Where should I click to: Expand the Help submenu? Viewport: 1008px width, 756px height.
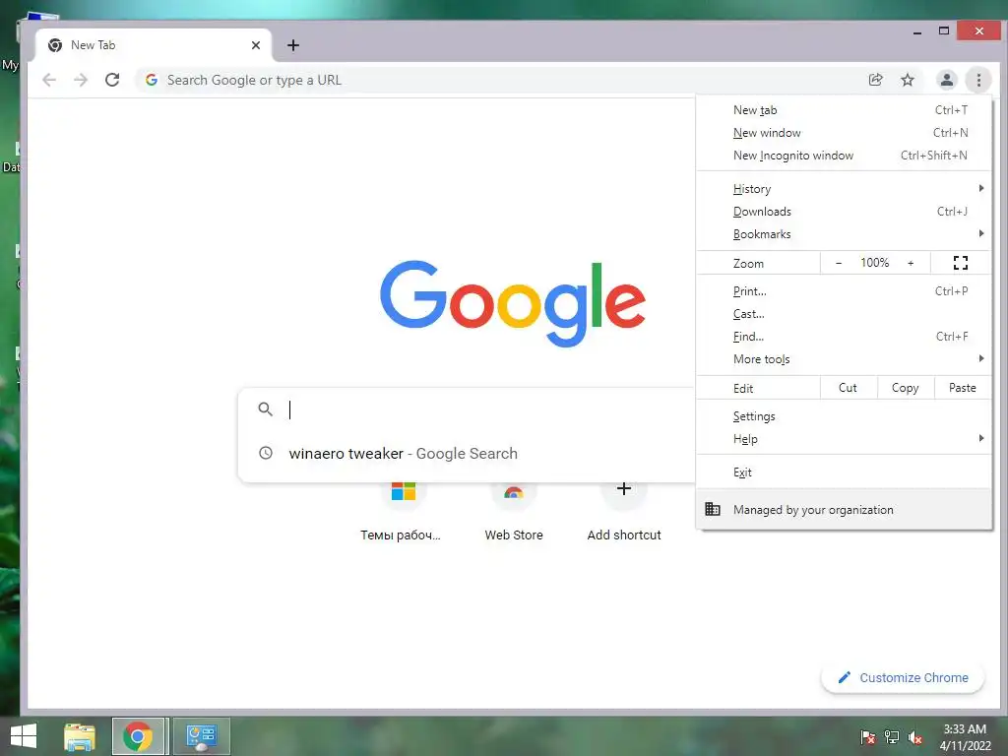pyautogui.click(x=844, y=438)
